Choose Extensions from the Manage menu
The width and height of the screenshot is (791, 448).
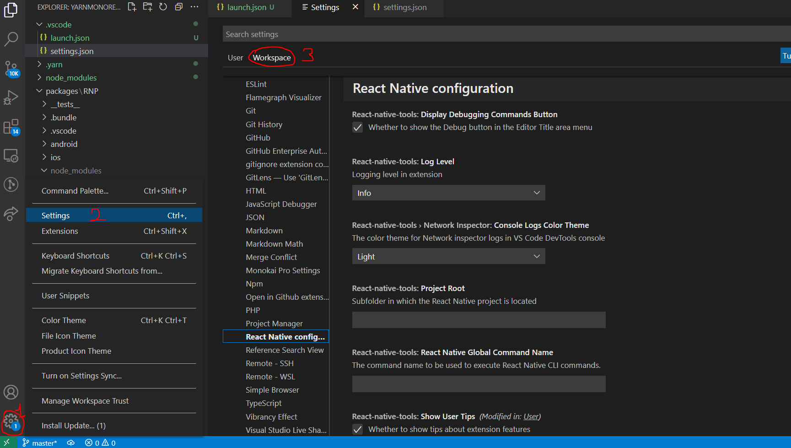coord(114,231)
